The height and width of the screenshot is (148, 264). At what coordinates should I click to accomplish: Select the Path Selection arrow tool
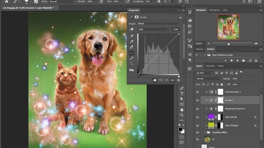click(x=181, y=99)
